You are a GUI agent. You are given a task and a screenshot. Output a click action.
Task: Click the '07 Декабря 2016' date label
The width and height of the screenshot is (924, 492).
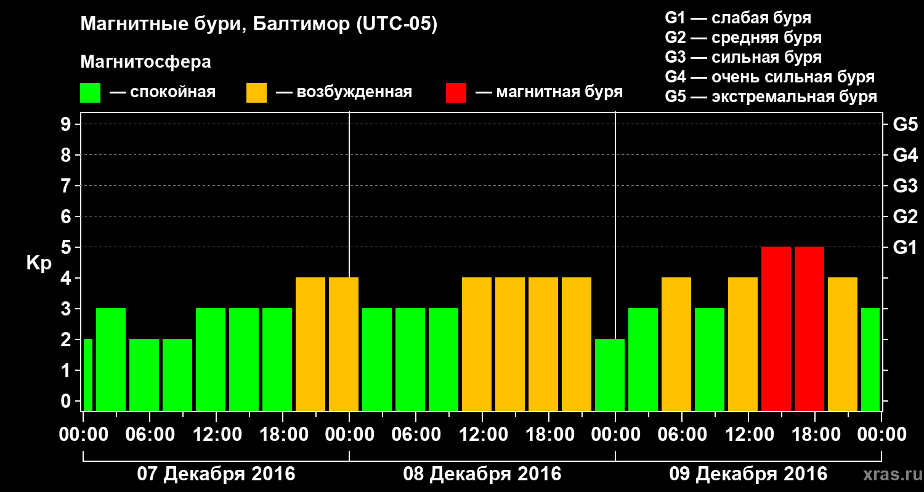(x=216, y=474)
